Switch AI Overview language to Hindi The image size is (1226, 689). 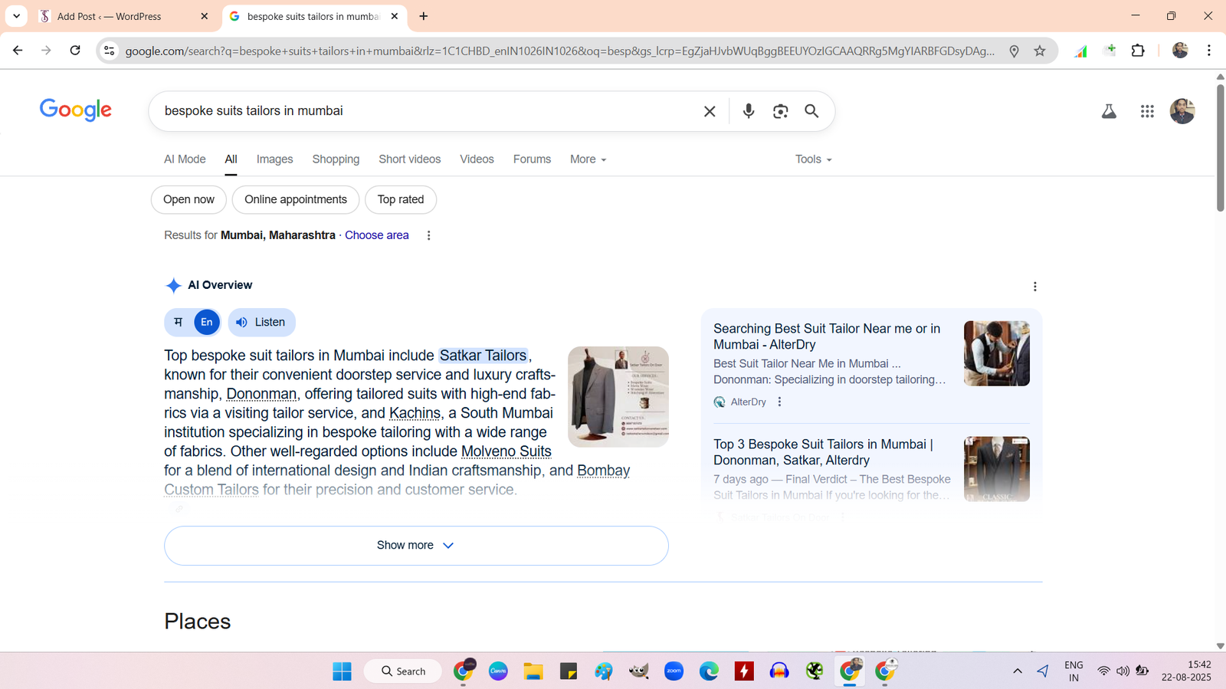coord(179,322)
